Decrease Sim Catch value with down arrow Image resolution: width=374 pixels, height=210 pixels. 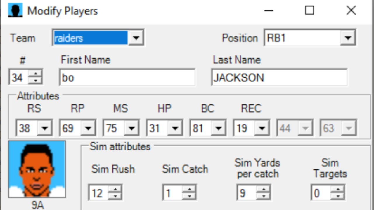(x=189, y=196)
